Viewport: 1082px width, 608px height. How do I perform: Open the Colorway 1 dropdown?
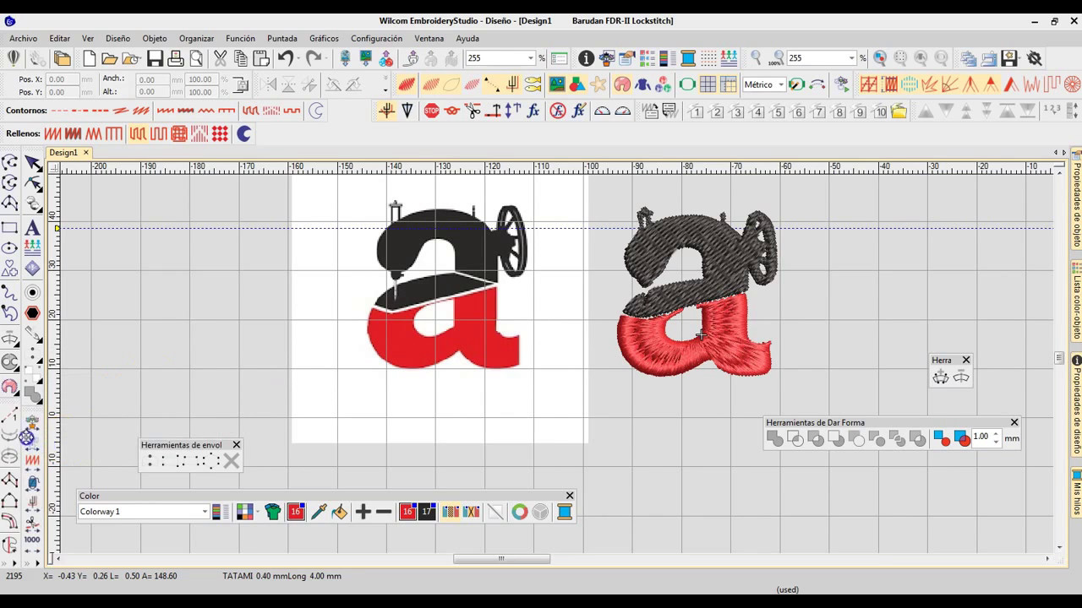click(205, 512)
